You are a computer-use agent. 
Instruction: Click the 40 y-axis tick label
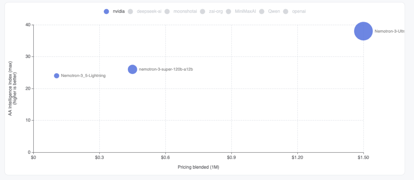[x=28, y=25]
